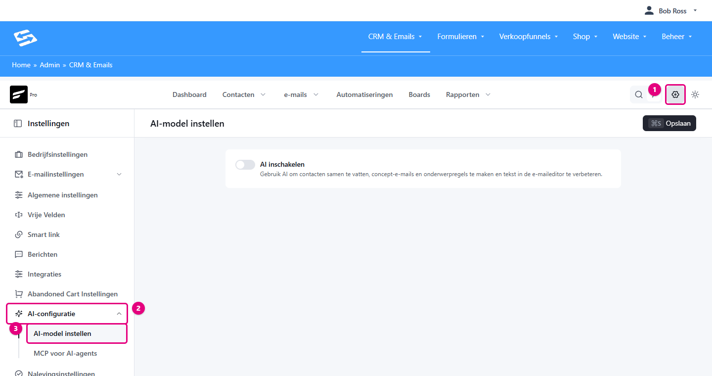Open the Contacten dropdown menu
The image size is (712, 376).
pos(244,94)
